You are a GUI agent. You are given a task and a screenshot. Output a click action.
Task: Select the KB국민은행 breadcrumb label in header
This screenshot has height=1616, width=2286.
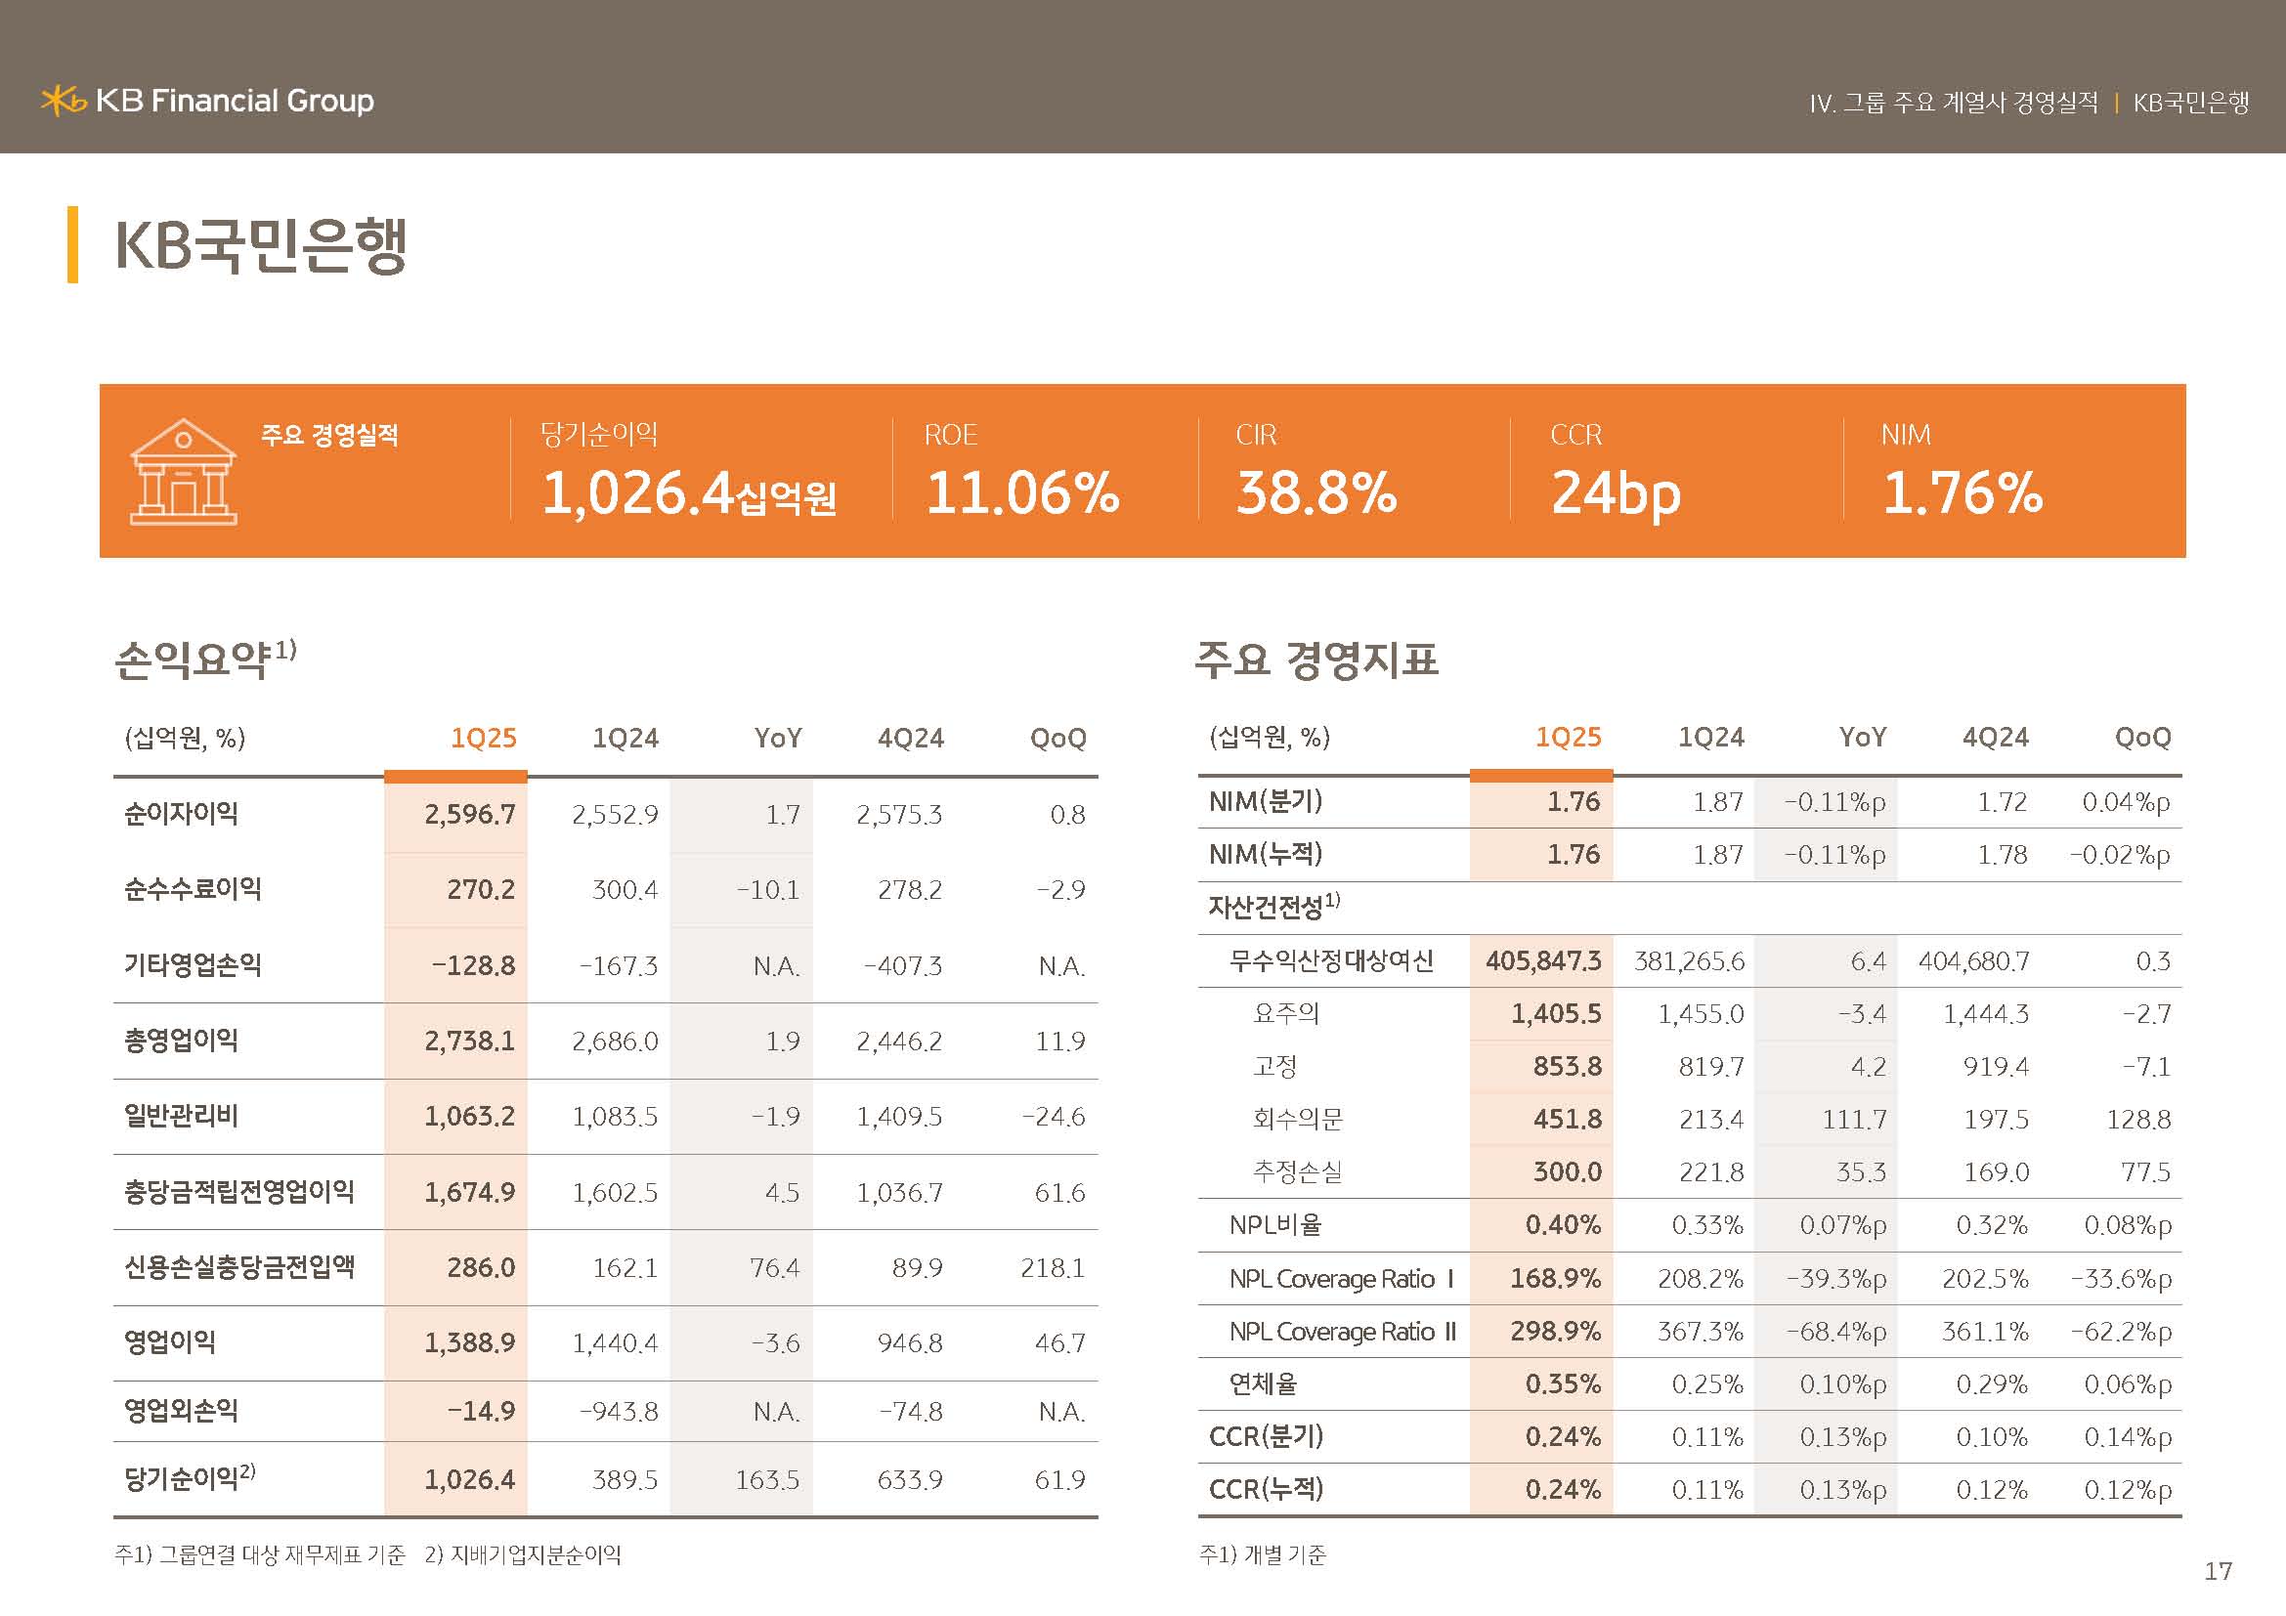coord(2190,103)
